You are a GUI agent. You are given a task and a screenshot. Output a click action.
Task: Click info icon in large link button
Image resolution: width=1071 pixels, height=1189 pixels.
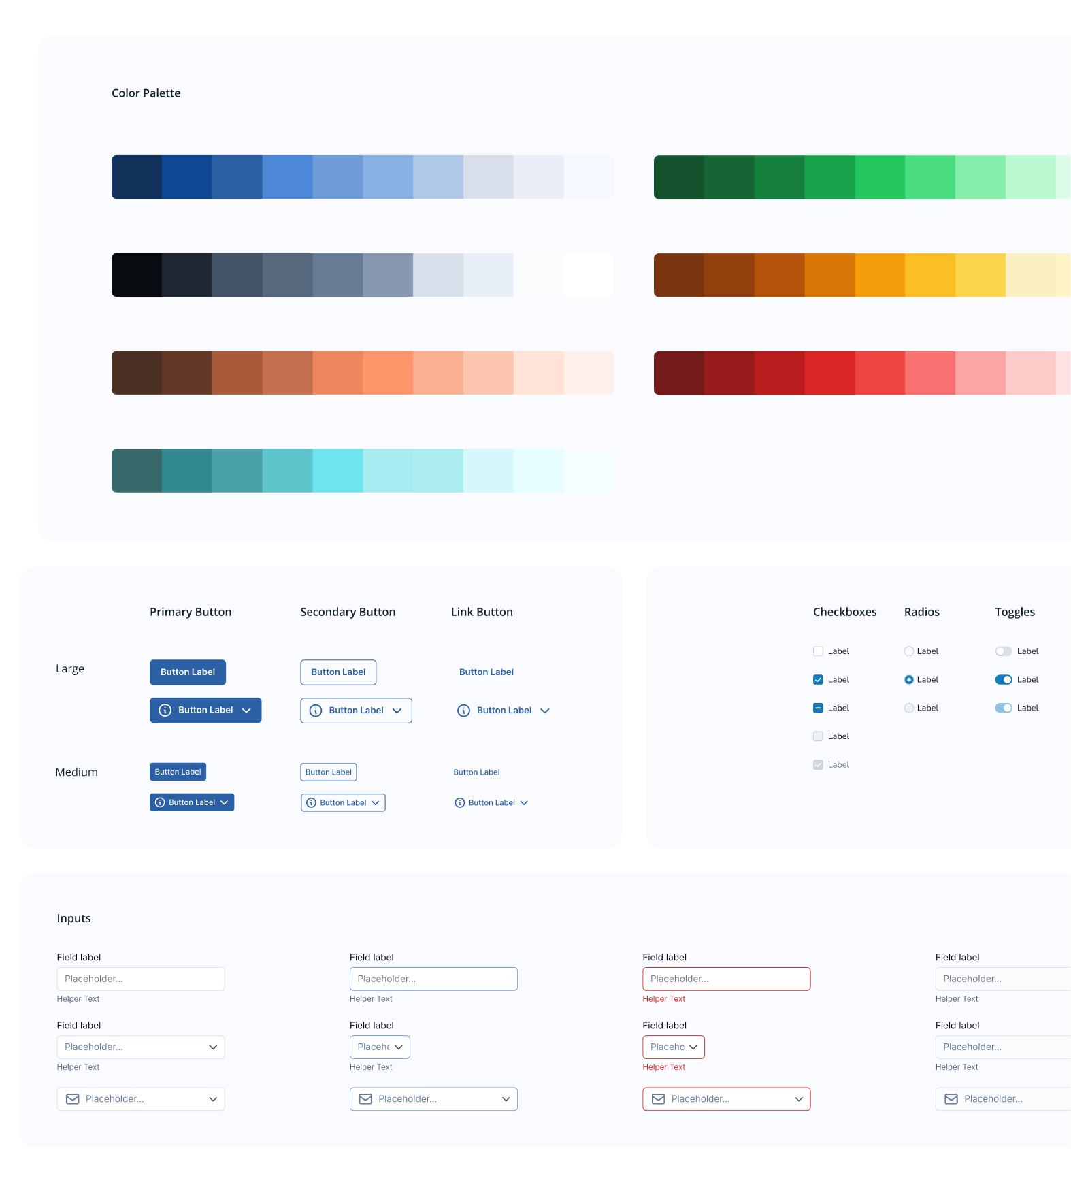coord(463,711)
